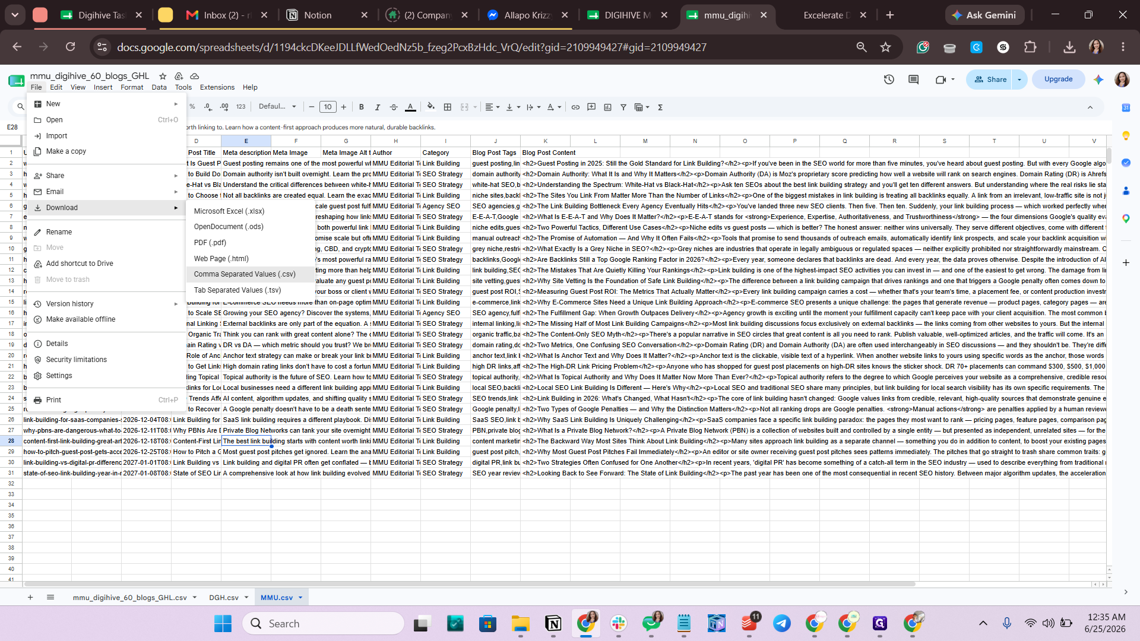1140x641 pixels.
Task: Open Google Keep side panel icon
Action: pos(1126,135)
